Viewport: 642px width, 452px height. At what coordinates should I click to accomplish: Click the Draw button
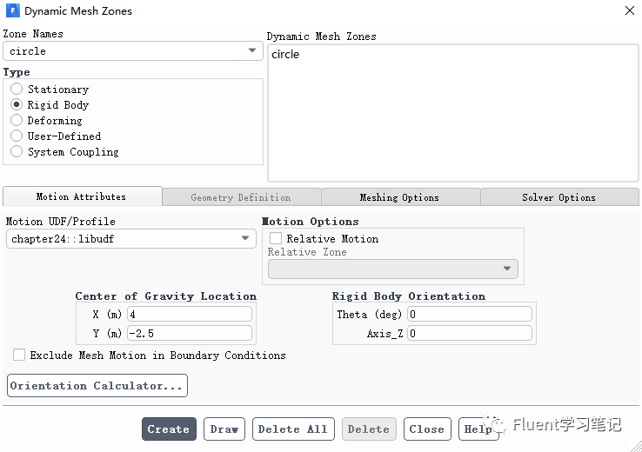coord(224,429)
